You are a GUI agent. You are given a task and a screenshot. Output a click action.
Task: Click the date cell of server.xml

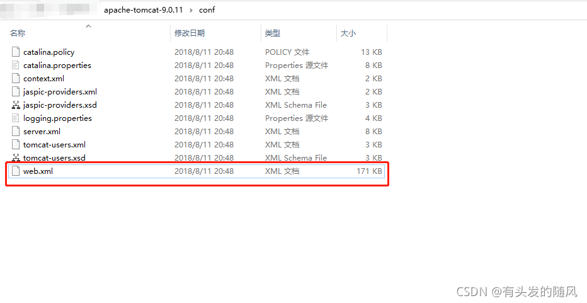pyautogui.click(x=204, y=132)
